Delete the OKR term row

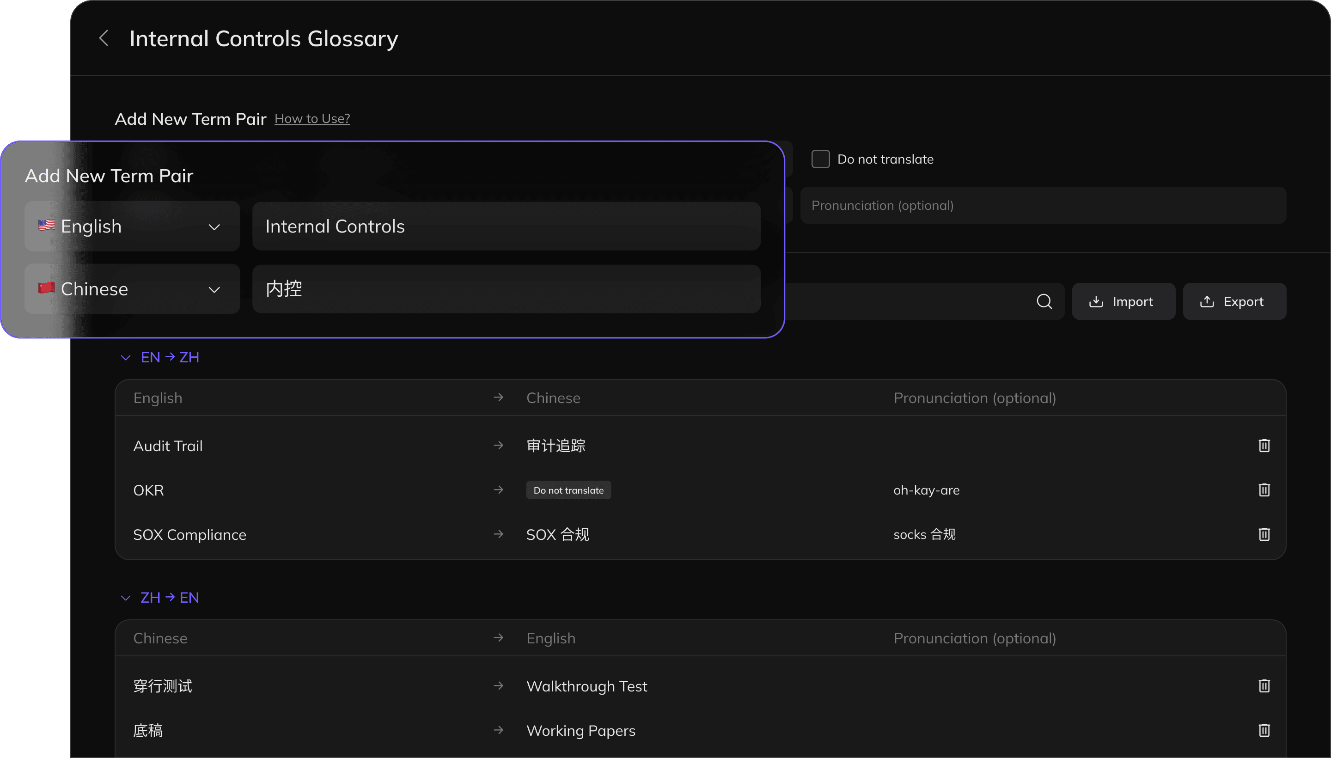(x=1264, y=490)
